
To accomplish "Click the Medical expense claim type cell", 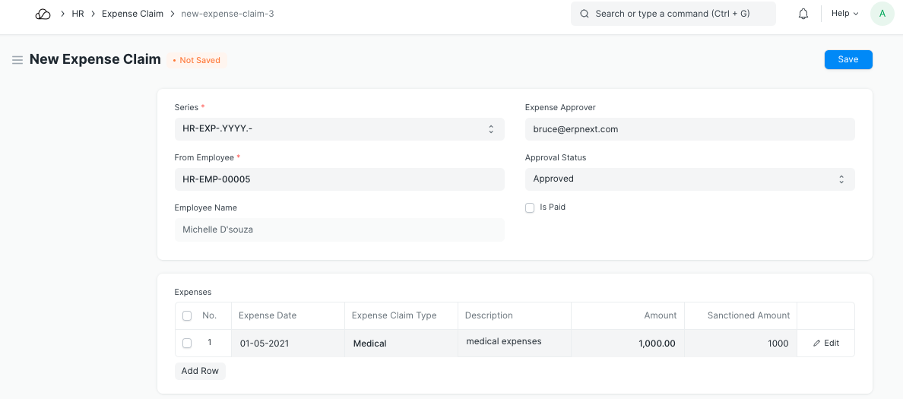I will coord(401,344).
